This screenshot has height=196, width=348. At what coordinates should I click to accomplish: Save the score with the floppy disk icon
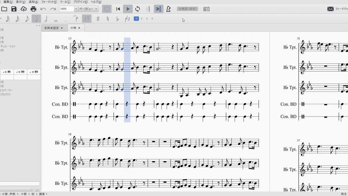tap(14, 9)
